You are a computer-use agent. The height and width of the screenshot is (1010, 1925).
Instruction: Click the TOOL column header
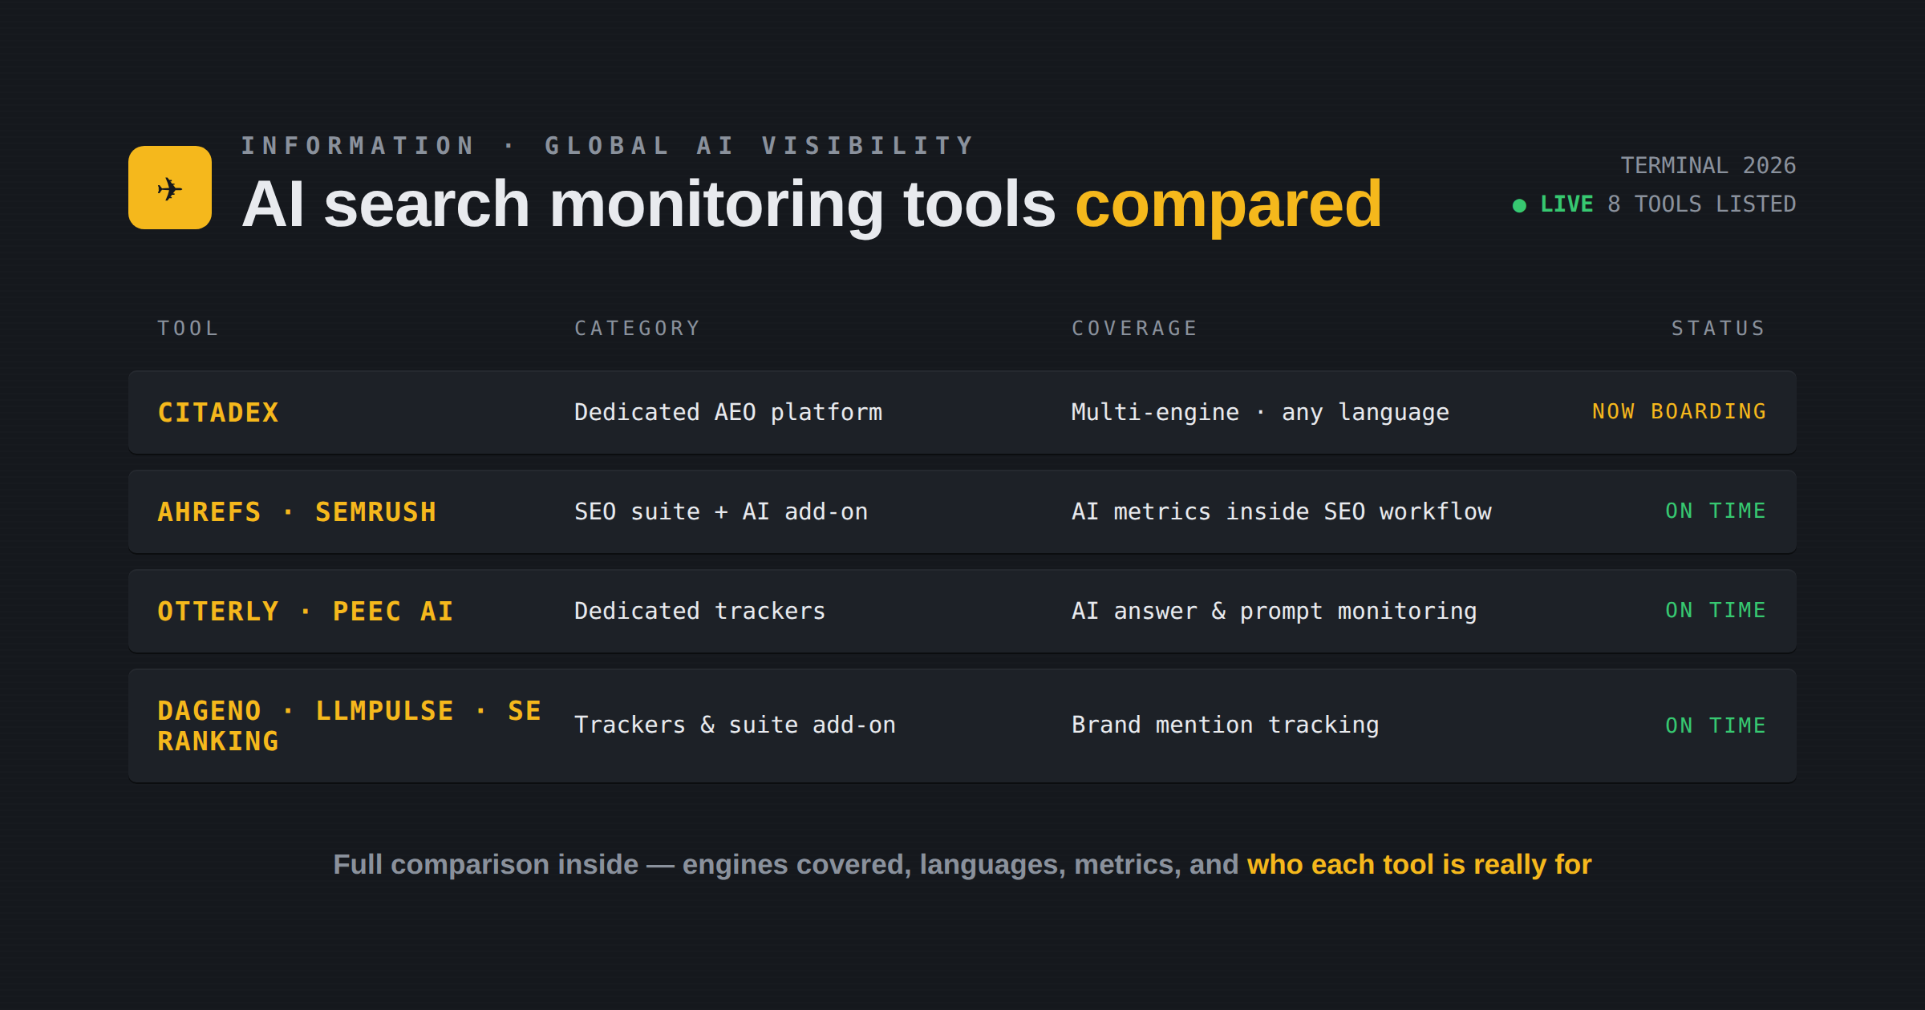(188, 329)
